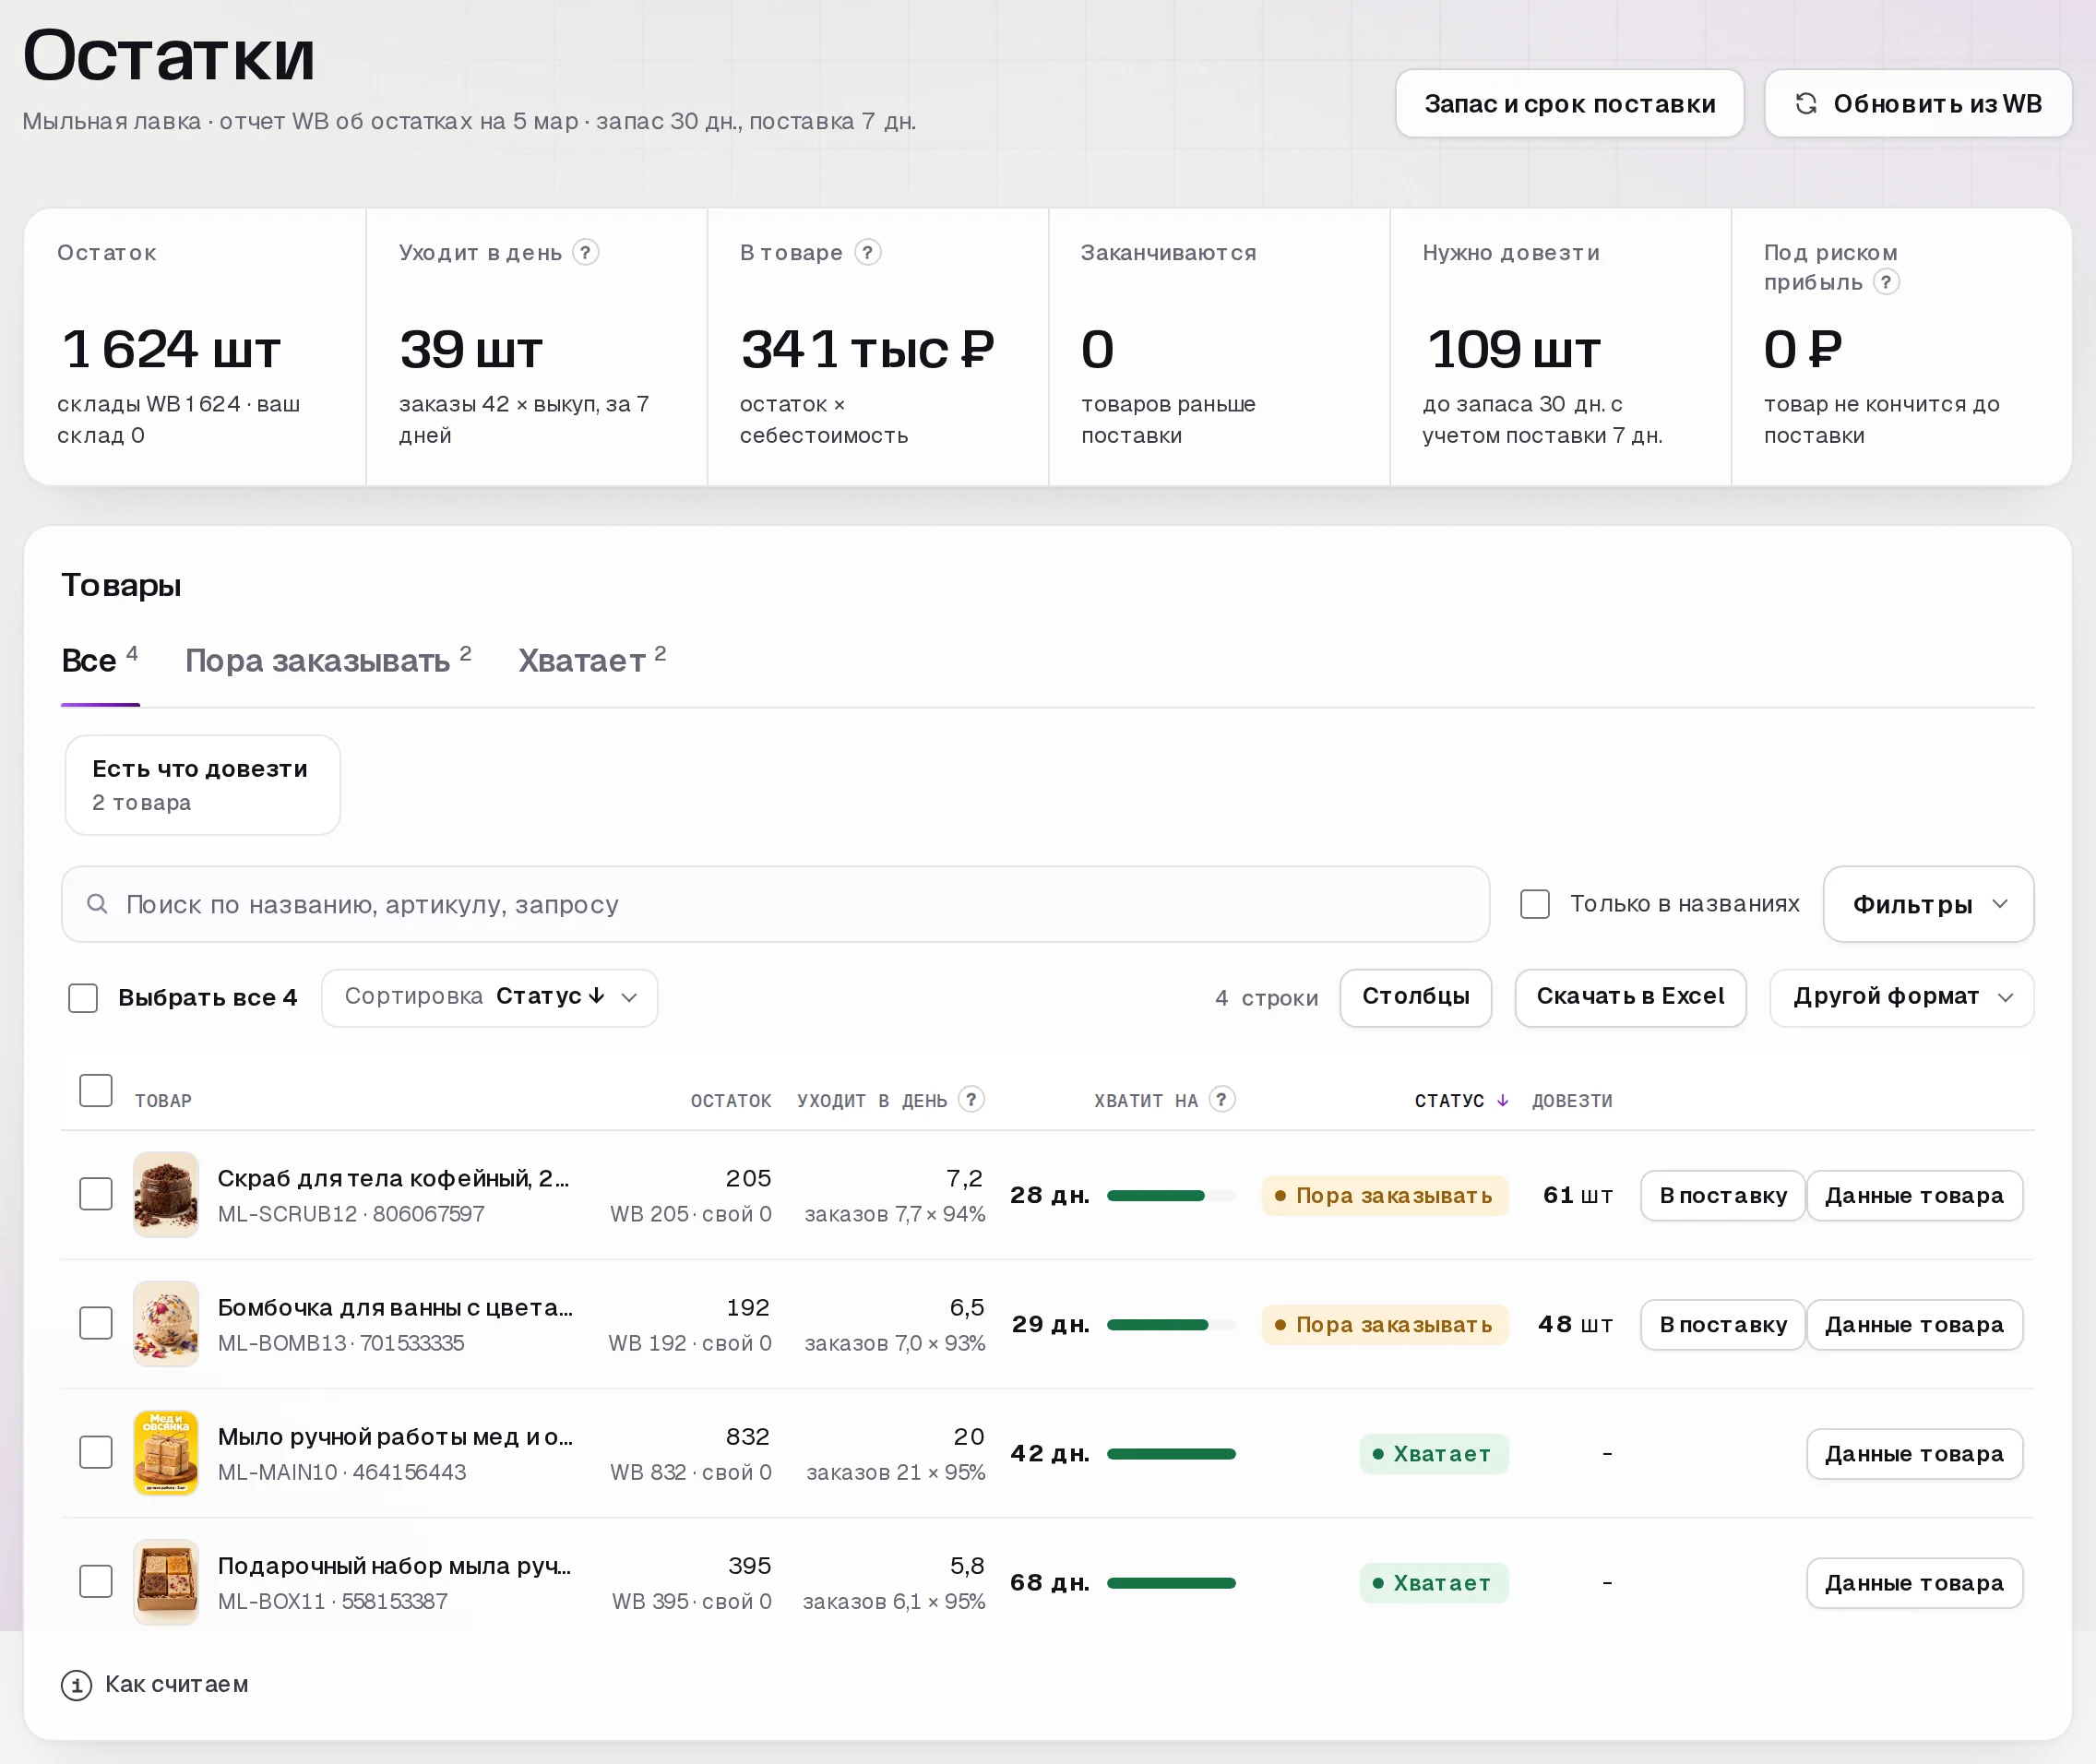Screen dimensions: 2096x1764
Task: Open the Сортировка Статус dropdown
Action: click(x=489, y=997)
